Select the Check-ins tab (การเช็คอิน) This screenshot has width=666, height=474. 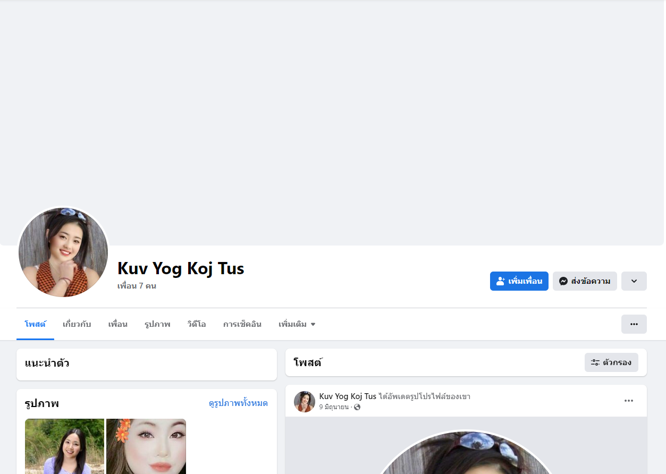(x=242, y=324)
